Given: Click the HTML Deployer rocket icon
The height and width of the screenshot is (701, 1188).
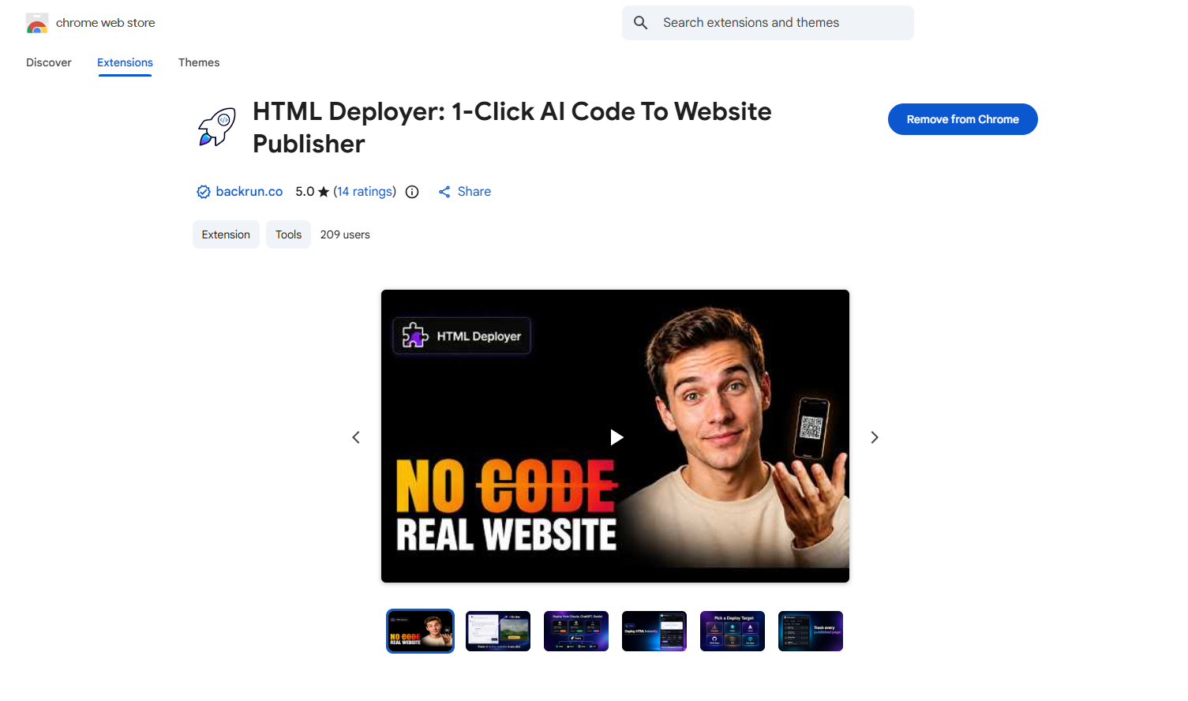Looking at the screenshot, I should (x=216, y=127).
